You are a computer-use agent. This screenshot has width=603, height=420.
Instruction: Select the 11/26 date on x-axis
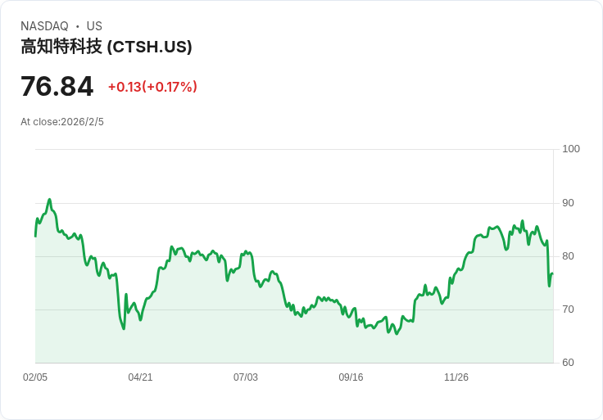456,377
